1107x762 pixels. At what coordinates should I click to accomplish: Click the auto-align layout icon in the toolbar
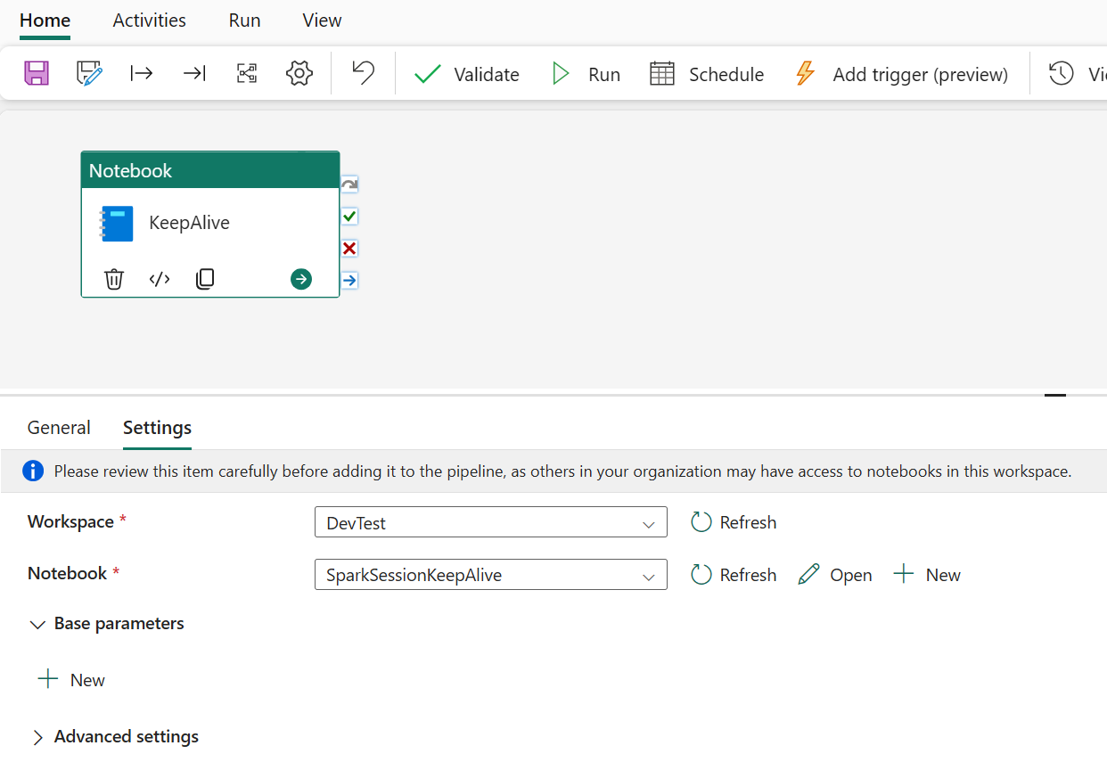247,73
